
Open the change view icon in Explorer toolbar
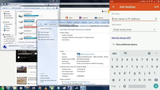[x=48, y=8]
